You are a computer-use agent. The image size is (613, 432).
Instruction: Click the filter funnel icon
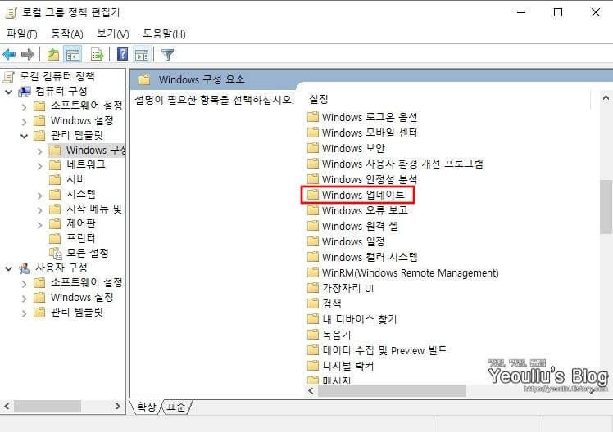[x=167, y=54]
